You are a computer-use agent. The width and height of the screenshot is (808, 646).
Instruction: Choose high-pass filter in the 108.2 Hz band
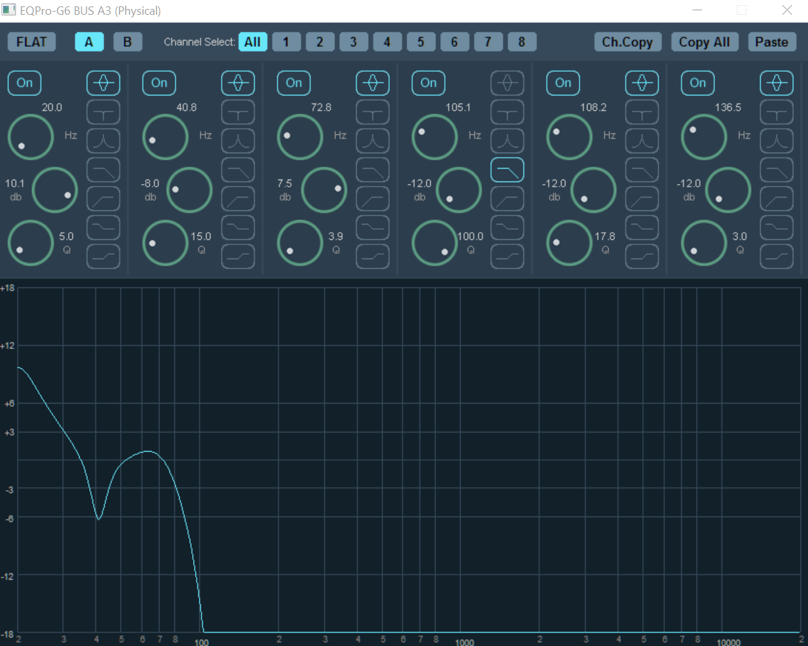pos(642,198)
